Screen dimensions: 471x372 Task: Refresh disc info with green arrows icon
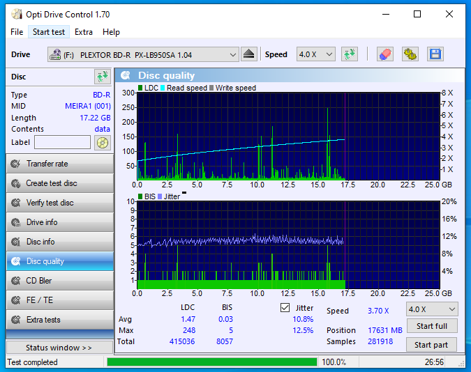[x=103, y=77]
